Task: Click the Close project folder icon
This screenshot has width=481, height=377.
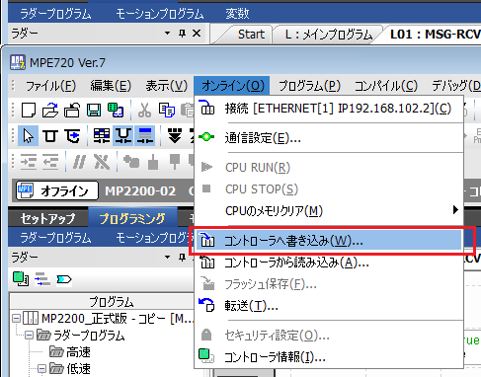Action: pyautogui.click(x=72, y=110)
